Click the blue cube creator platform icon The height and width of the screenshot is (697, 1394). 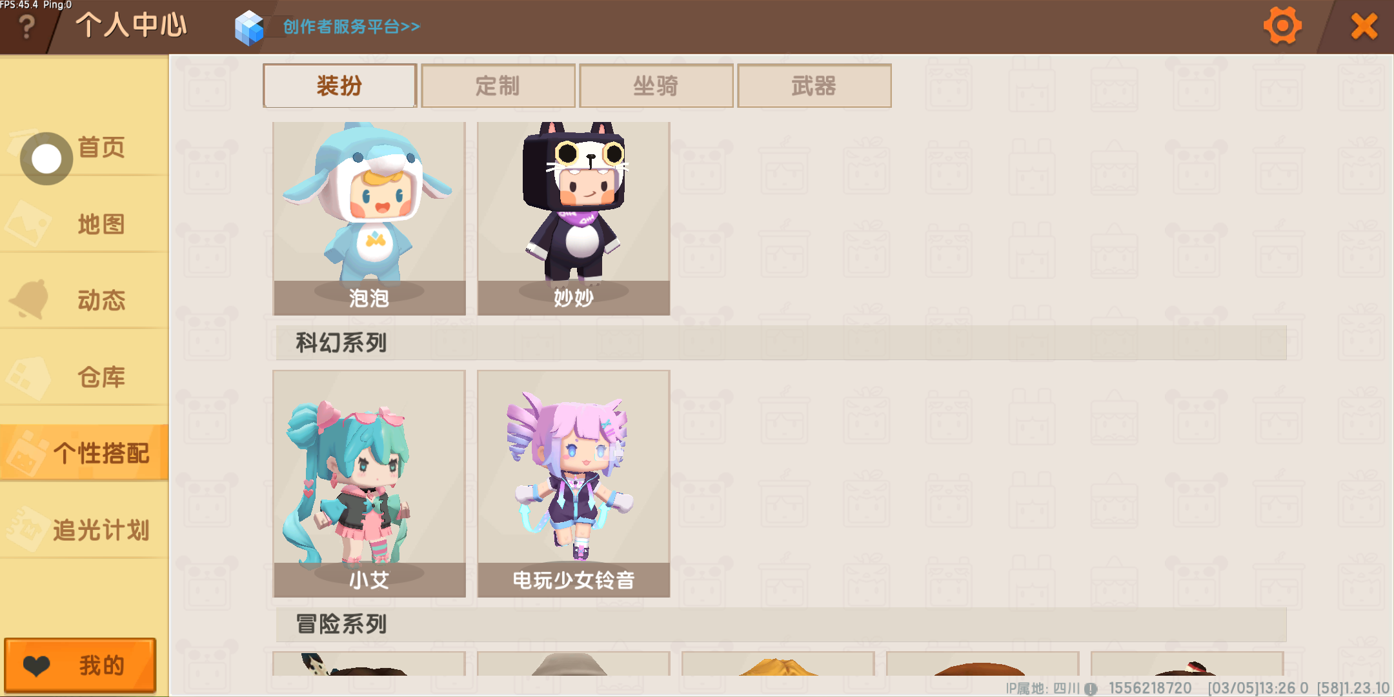click(250, 28)
